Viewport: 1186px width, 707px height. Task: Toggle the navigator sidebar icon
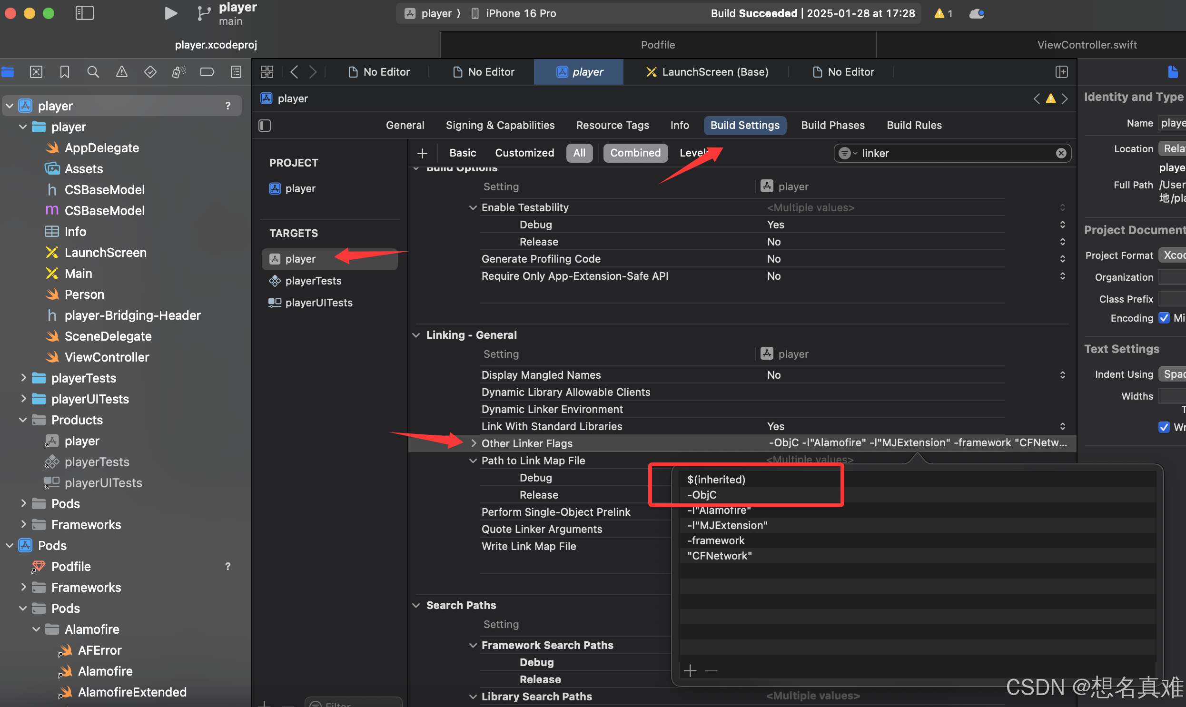coord(85,13)
